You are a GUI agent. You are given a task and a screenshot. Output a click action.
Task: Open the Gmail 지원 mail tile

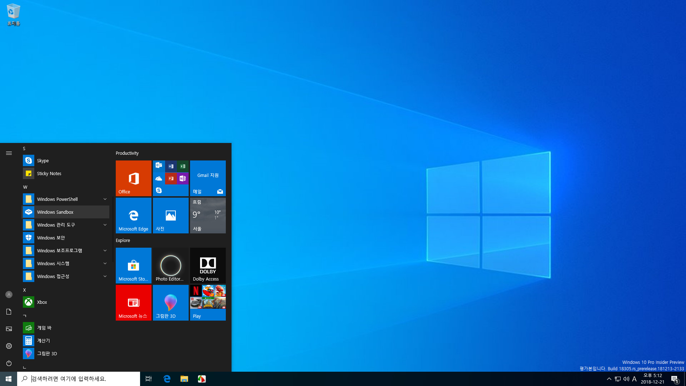coord(208,178)
